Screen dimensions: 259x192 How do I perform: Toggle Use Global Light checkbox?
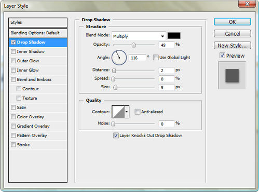(x=156, y=57)
